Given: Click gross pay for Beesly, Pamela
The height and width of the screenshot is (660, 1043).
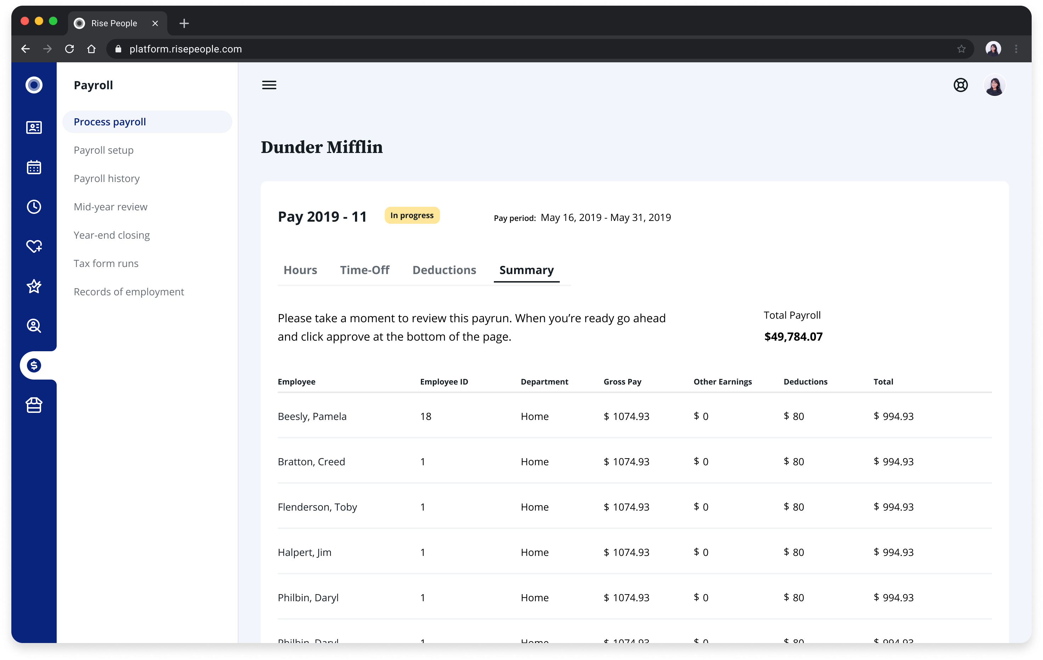Looking at the screenshot, I should click(x=626, y=416).
